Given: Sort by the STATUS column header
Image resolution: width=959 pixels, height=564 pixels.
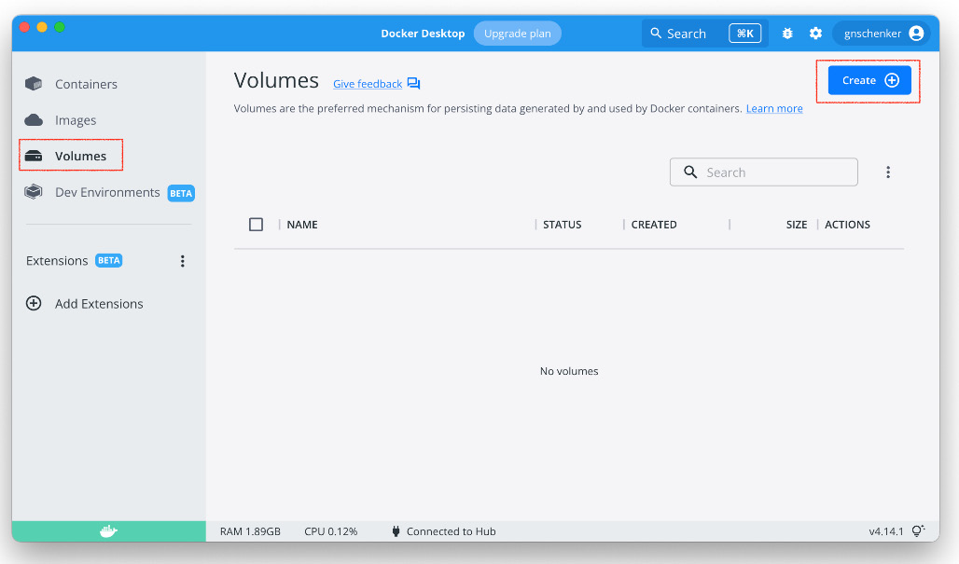Looking at the screenshot, I should 563,225.
